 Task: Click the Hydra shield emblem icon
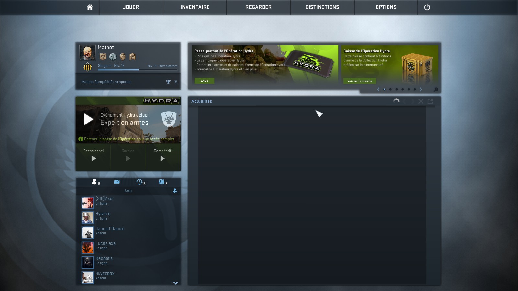coord(169,119)
